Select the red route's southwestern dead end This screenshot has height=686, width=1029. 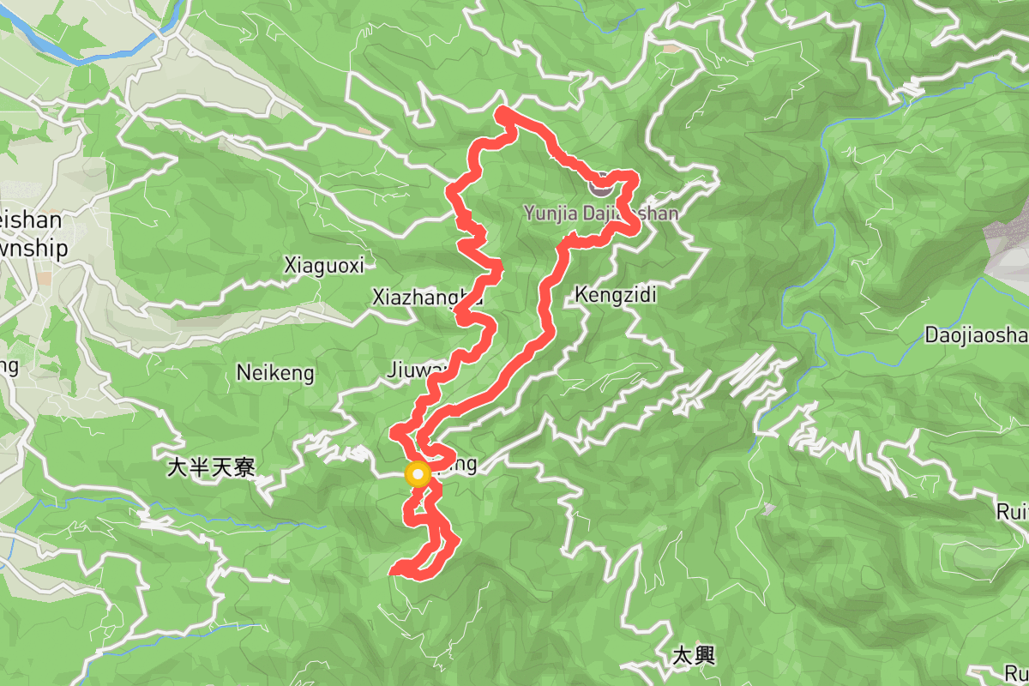point(394,570)
